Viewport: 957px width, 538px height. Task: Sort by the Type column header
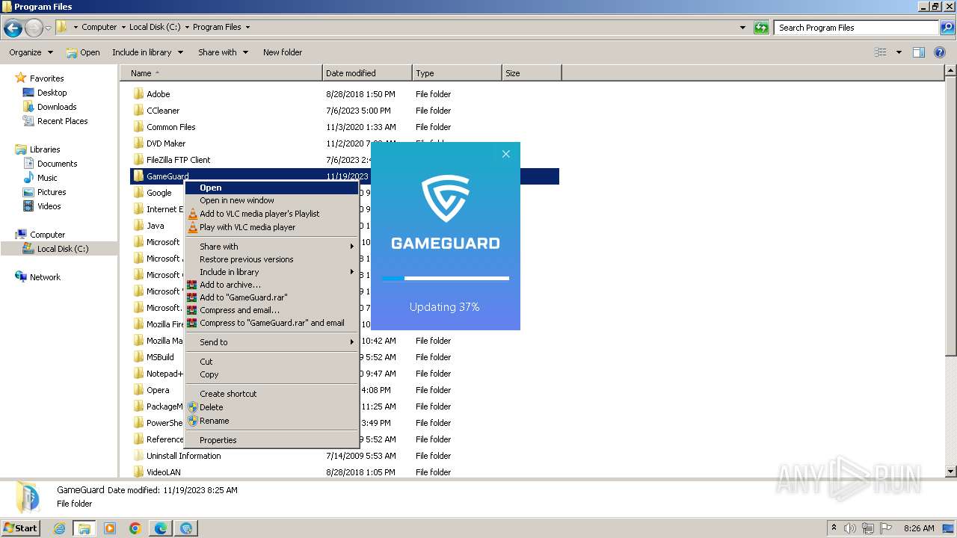point(457,73)
